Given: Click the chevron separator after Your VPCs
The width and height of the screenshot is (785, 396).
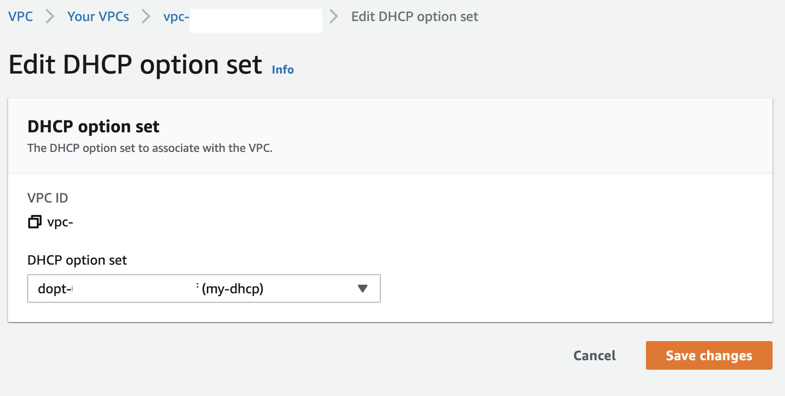Looking at the screenshot, I should pos(146,17).
